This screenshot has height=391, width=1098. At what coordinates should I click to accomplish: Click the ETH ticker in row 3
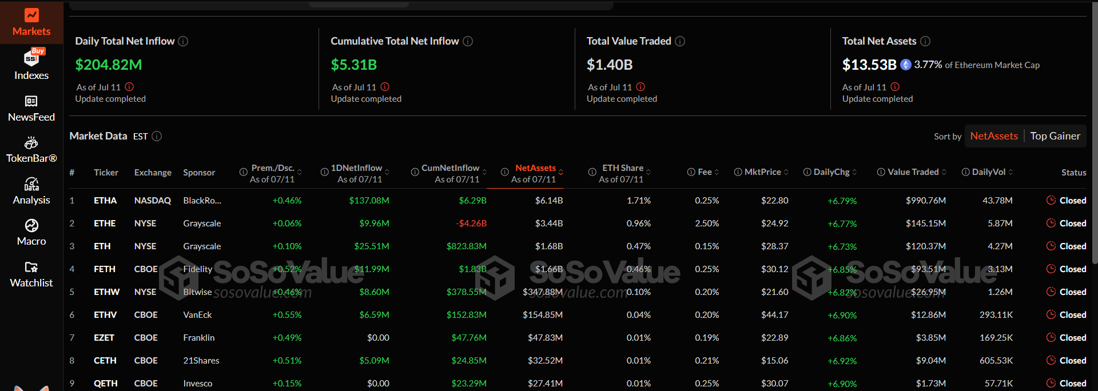pyautogui.click(x=102, y=246)
